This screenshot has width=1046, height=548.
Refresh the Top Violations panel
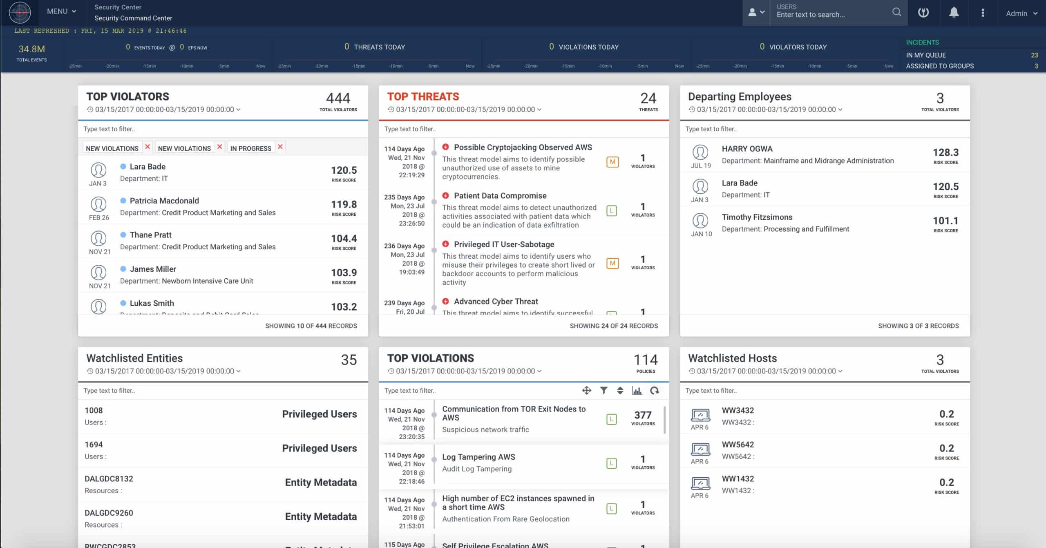click(655, 390)
